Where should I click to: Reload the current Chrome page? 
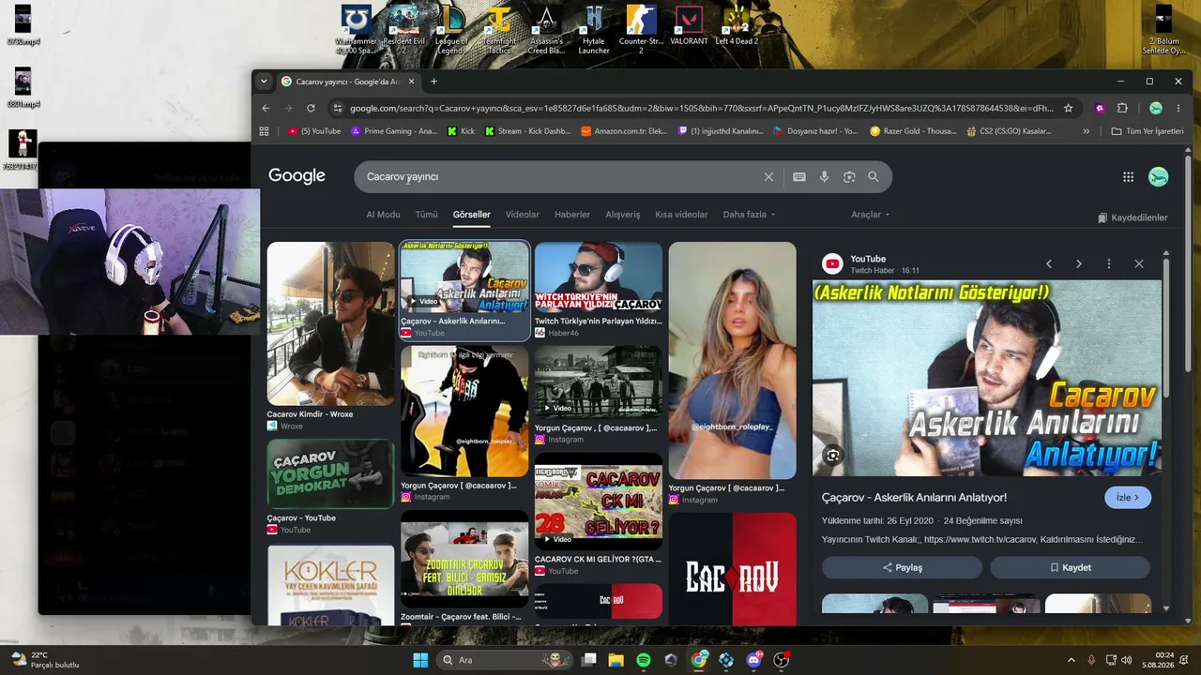(x=312, y=108)
